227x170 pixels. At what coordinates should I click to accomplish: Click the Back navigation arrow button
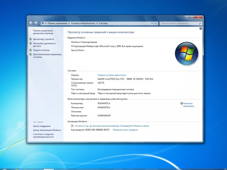tap(31, 23)
